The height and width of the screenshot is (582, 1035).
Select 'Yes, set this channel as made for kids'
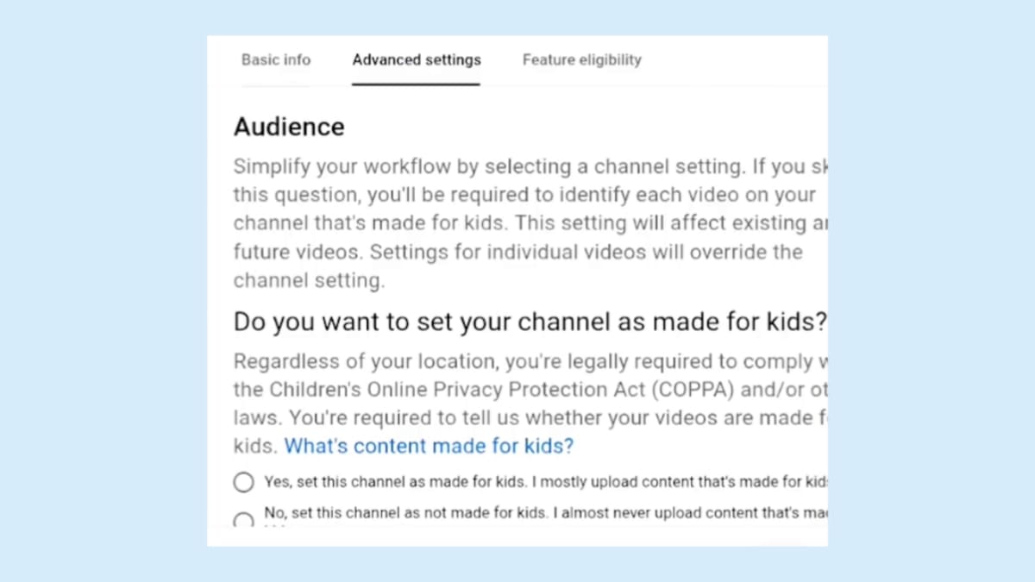243,482
